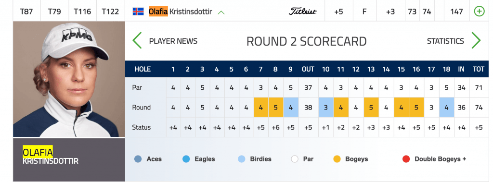Click the Eagles legend blue circle
Viewport: 493px width, 182px height.
(186, 159)
